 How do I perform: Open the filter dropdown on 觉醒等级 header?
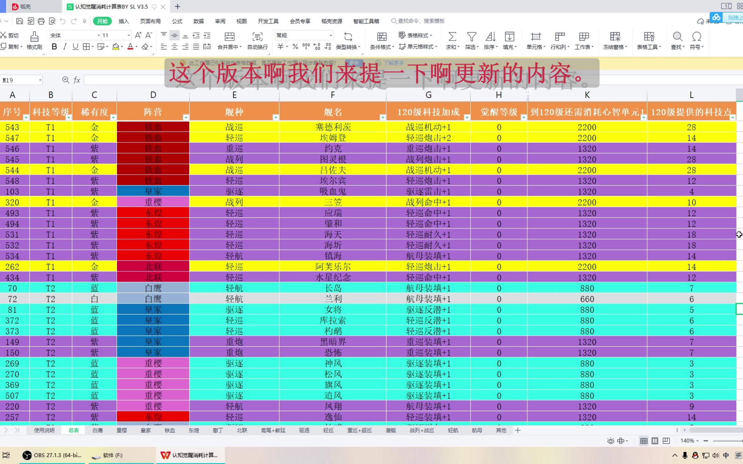tap(524, 118)
